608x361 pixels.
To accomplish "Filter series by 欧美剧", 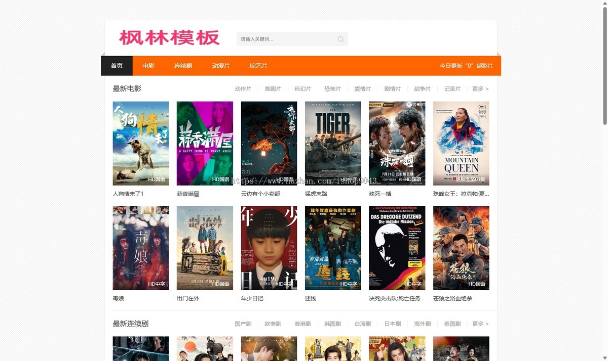I will point(273,324).
